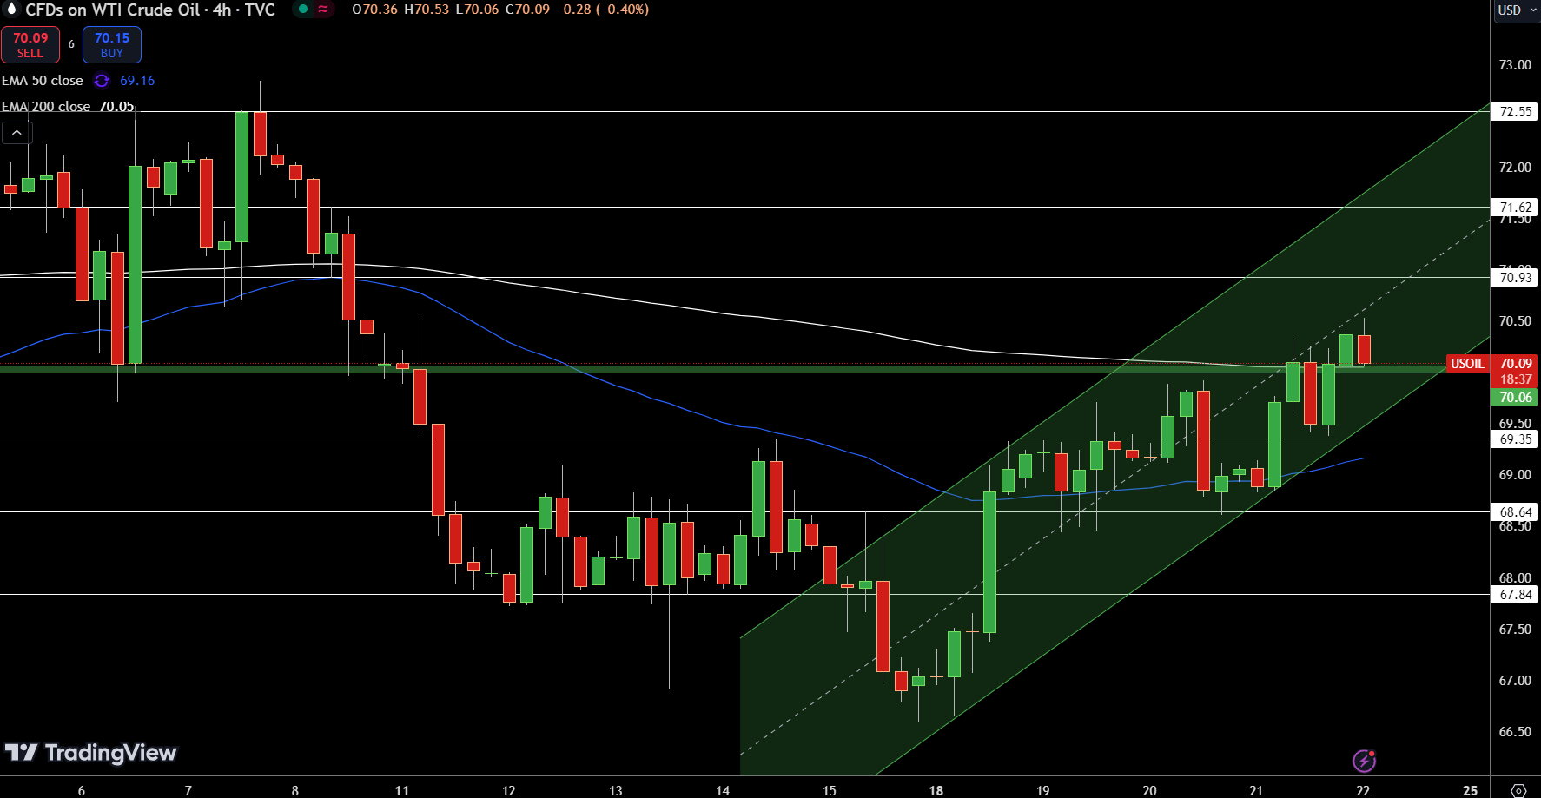Click the -0.28 (-0.40%) change value
Screen dimensions: 1541x798
[603, 10]
